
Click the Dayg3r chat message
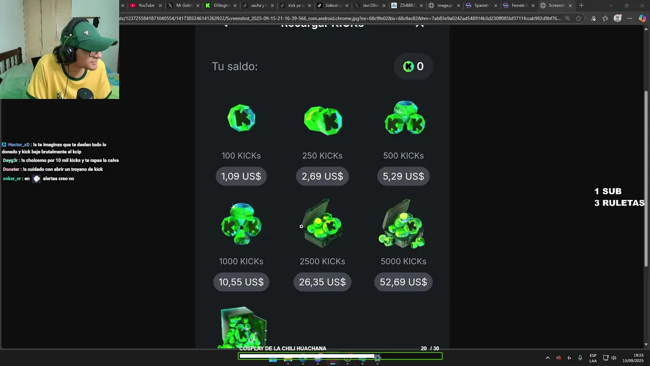click(60, 160)
